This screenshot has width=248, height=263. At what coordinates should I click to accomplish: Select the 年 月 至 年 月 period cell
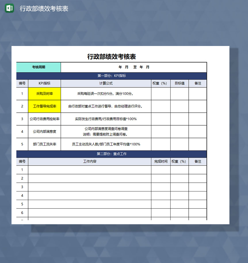click(x=133, y=67)
